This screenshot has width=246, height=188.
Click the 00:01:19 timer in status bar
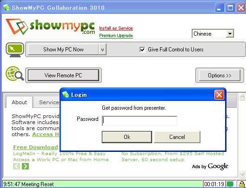(x=214, y=184)
